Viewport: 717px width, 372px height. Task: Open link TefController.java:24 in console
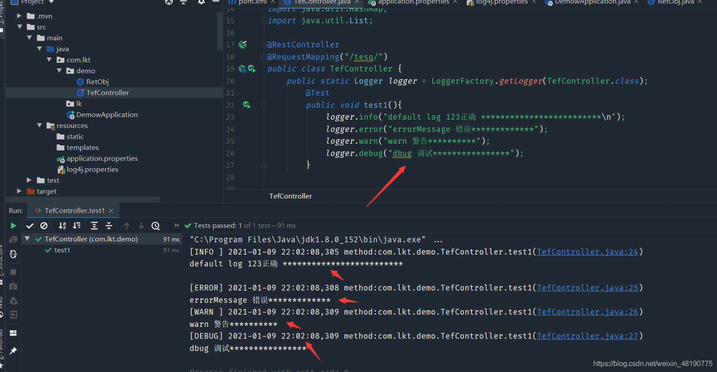[588, 252]
